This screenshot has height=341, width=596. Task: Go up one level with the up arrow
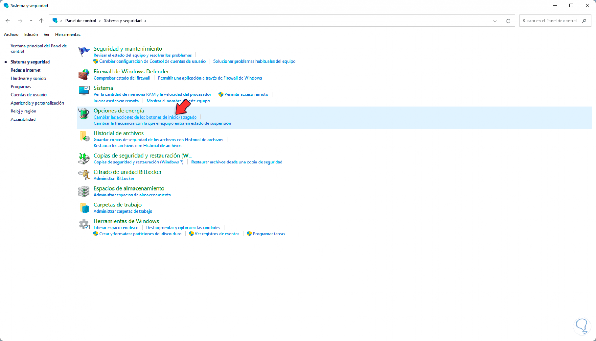(x=42, y=21)
